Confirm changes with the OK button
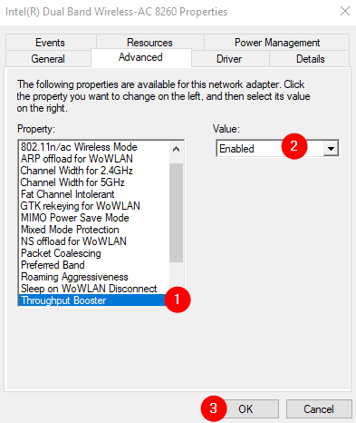 [x=245, y=409]
